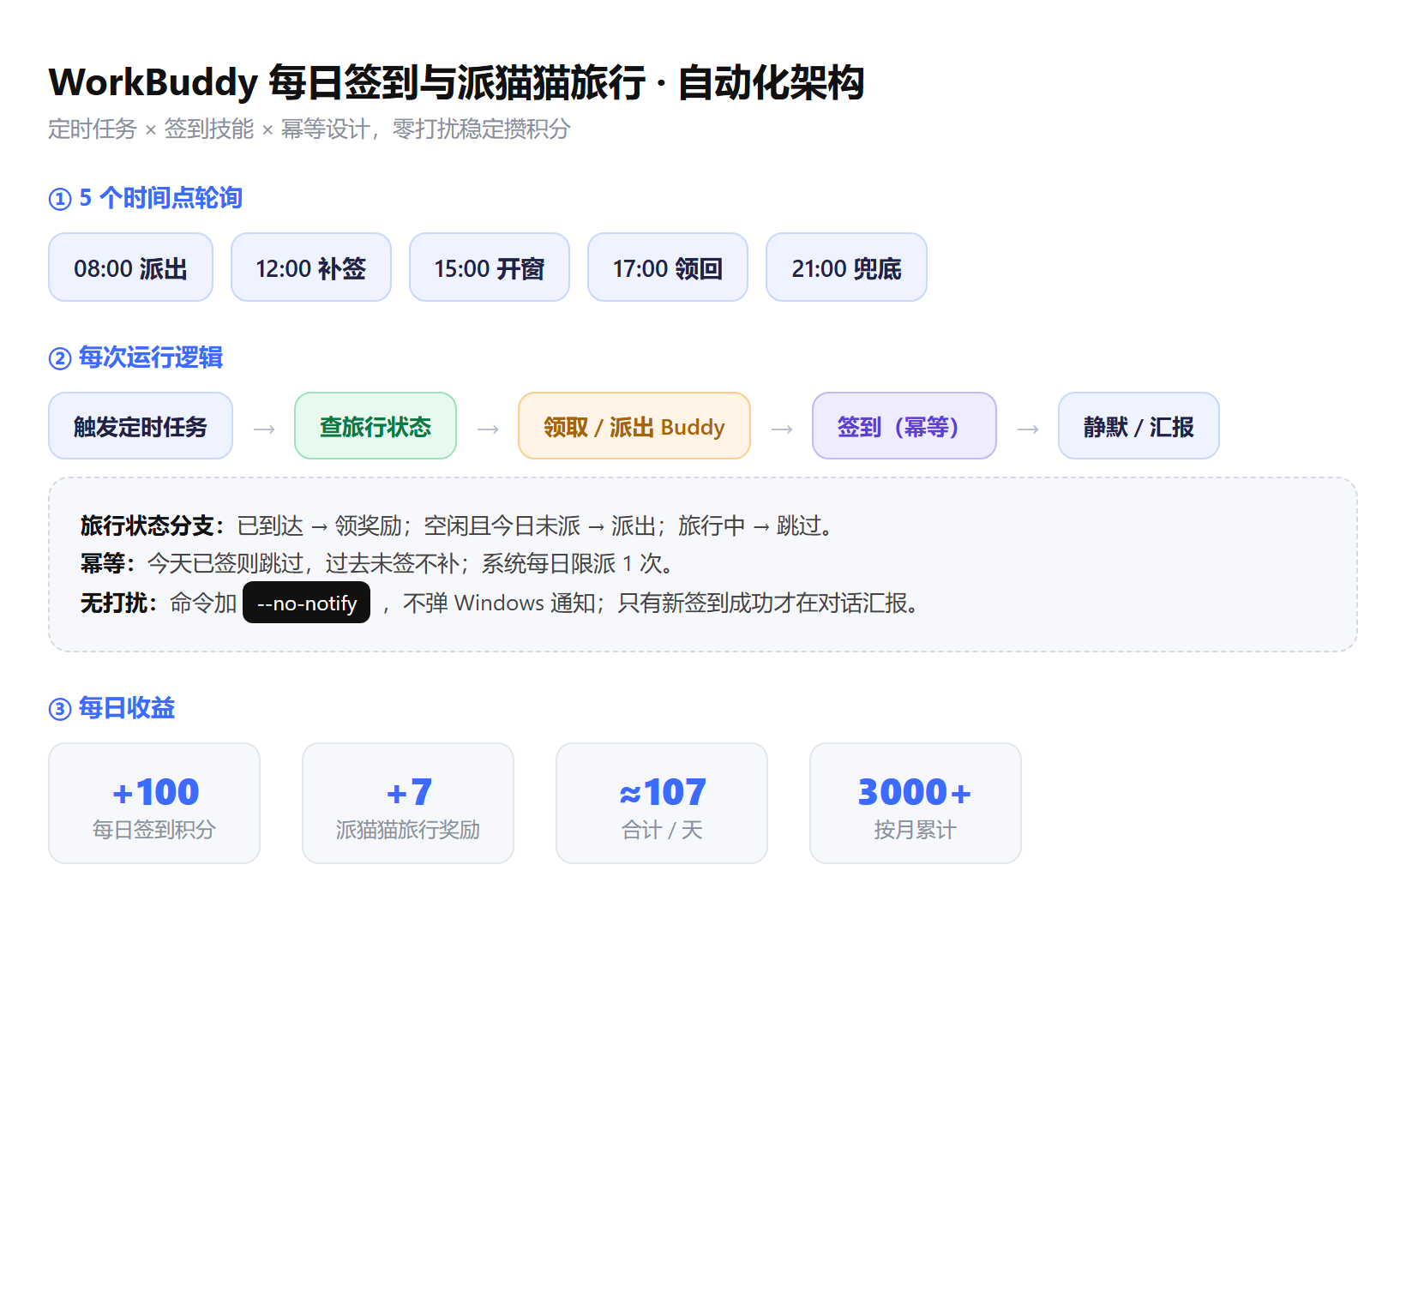The image size is (1406, 1303).
Task: Click the 触发定时任务 flow step
Action: [141, 426]
